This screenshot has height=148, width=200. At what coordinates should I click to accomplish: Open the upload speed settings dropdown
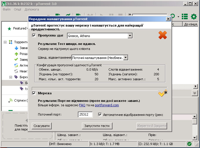coord(126,58)
